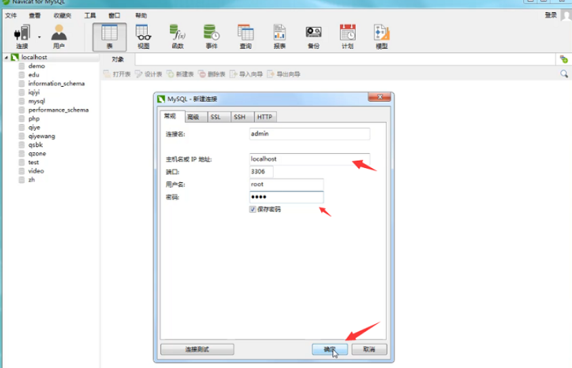Open the 帮助 menu

pyautogui.click(x=141, y=16)
